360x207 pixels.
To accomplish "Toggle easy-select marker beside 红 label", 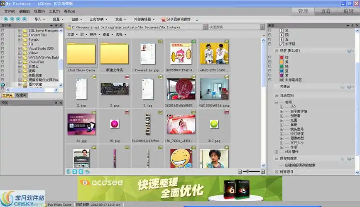I will click(270, 58).
